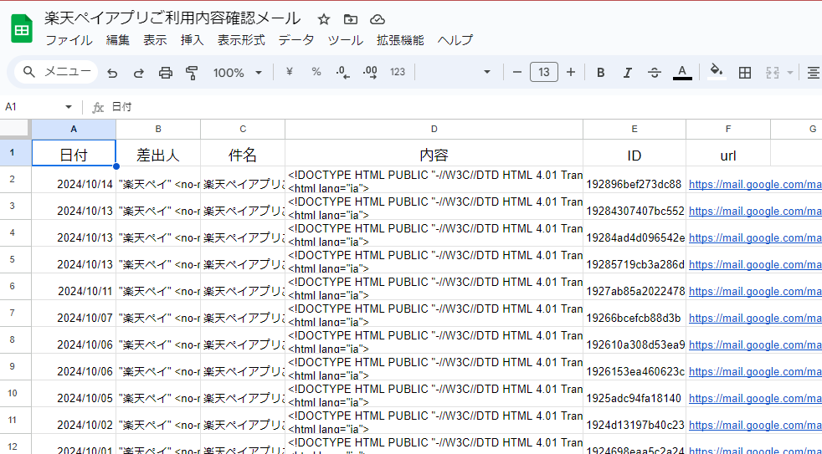Open the mail.google.com link in row 6
This screenshot has width=822, height=454.
[755, 291]
